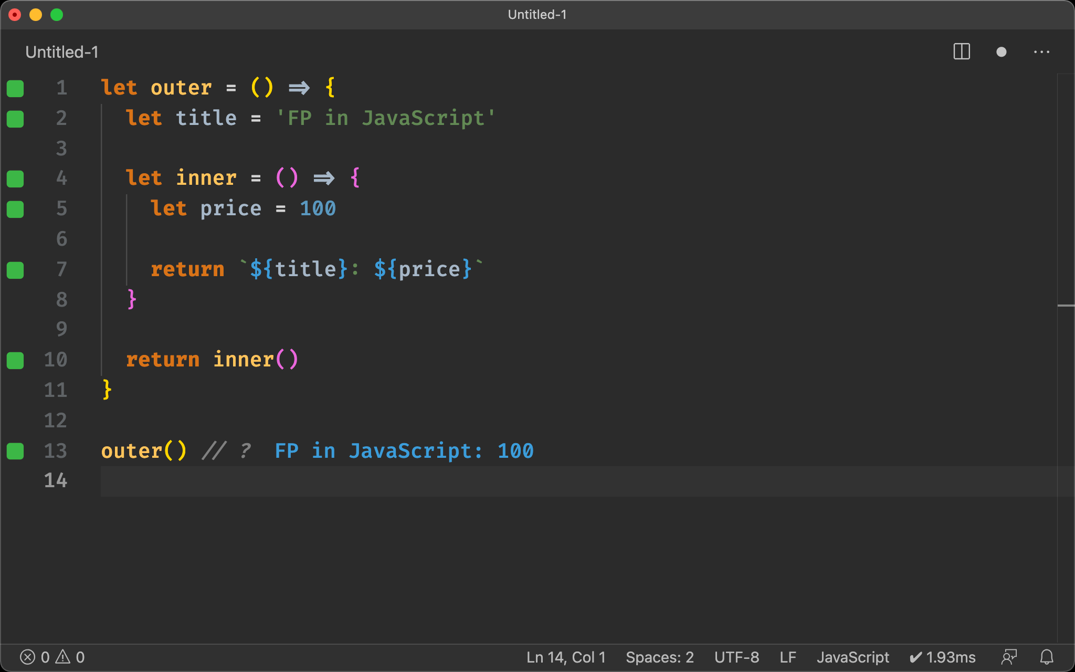Click the warnings triangle icon in status bar
1075x672 pixels.
click(63, 657)
